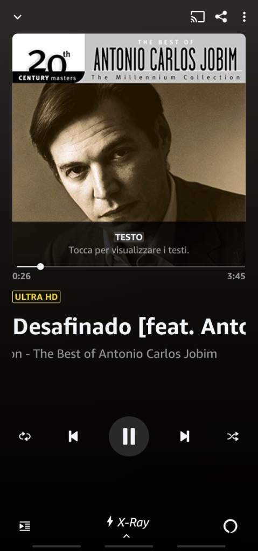Screen dimensions: 258x551
Task: Tap the Desafinado song title
Action: tap(129, 327)
